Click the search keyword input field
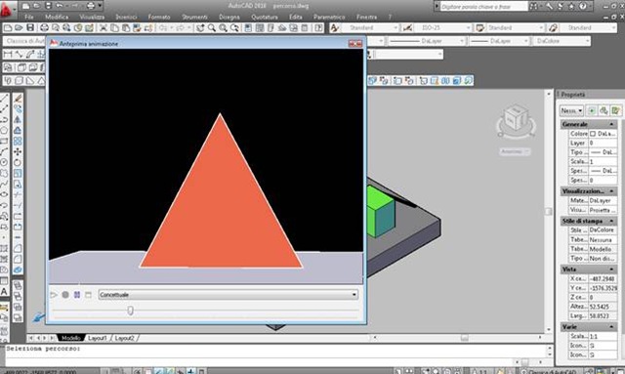625x374 pixels. tap(483, 7)
